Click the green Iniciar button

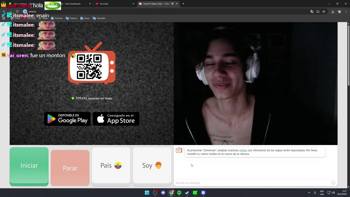pos(29,167)
